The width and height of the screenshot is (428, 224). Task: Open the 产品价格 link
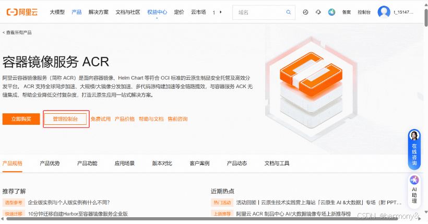124,119
